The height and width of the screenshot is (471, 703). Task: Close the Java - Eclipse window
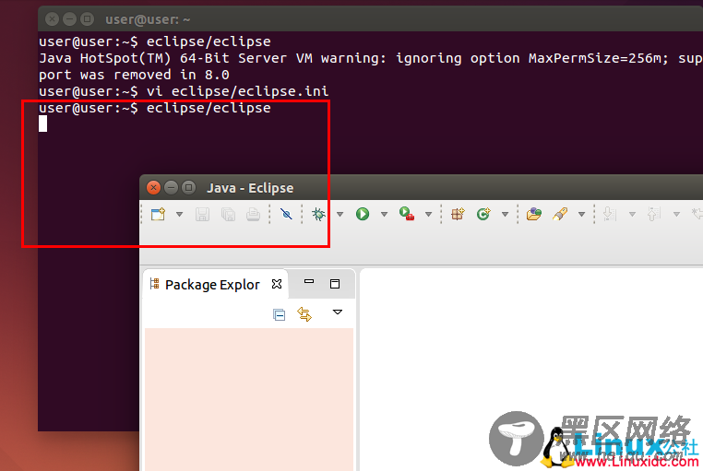coord(153,188)
